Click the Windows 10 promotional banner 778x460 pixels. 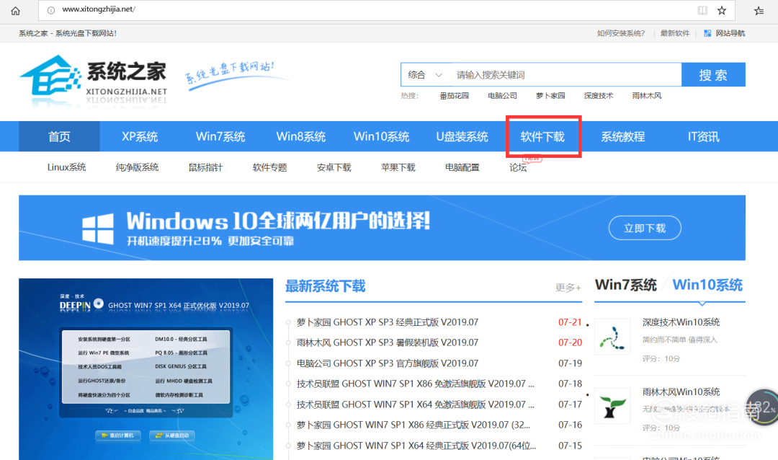pos(382,228)
